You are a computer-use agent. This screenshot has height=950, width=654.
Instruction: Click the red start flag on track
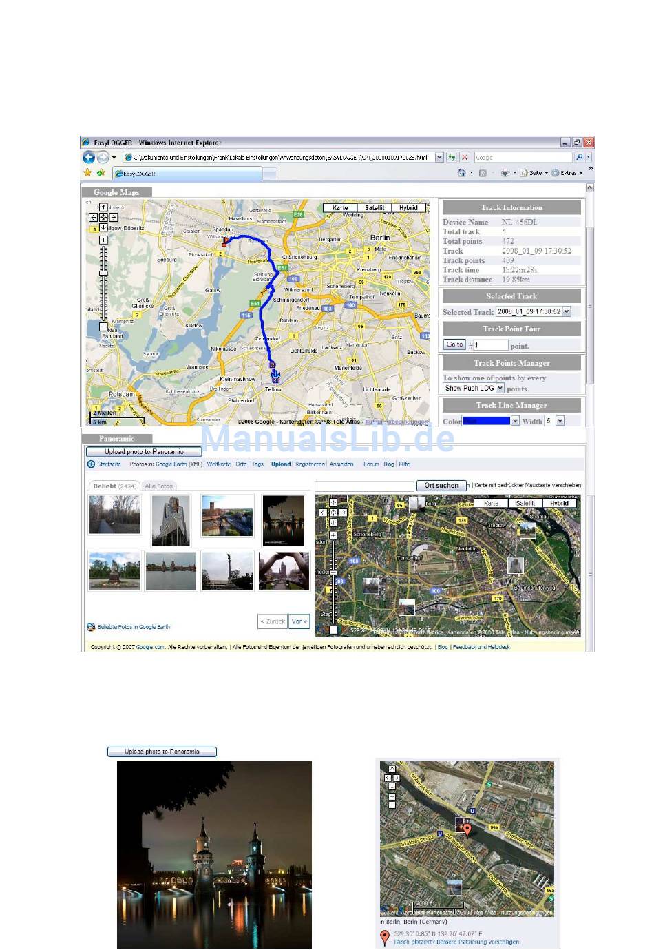point(224,240)
